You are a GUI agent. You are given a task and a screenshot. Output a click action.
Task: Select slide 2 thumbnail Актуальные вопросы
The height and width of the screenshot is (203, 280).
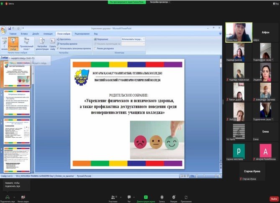click(x=17, y=103)
